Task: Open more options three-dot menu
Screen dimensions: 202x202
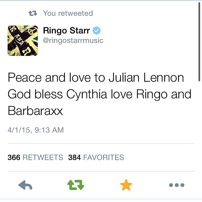Action: (177, 185)
